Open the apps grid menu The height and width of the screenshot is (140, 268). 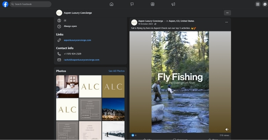pos(258,4)
